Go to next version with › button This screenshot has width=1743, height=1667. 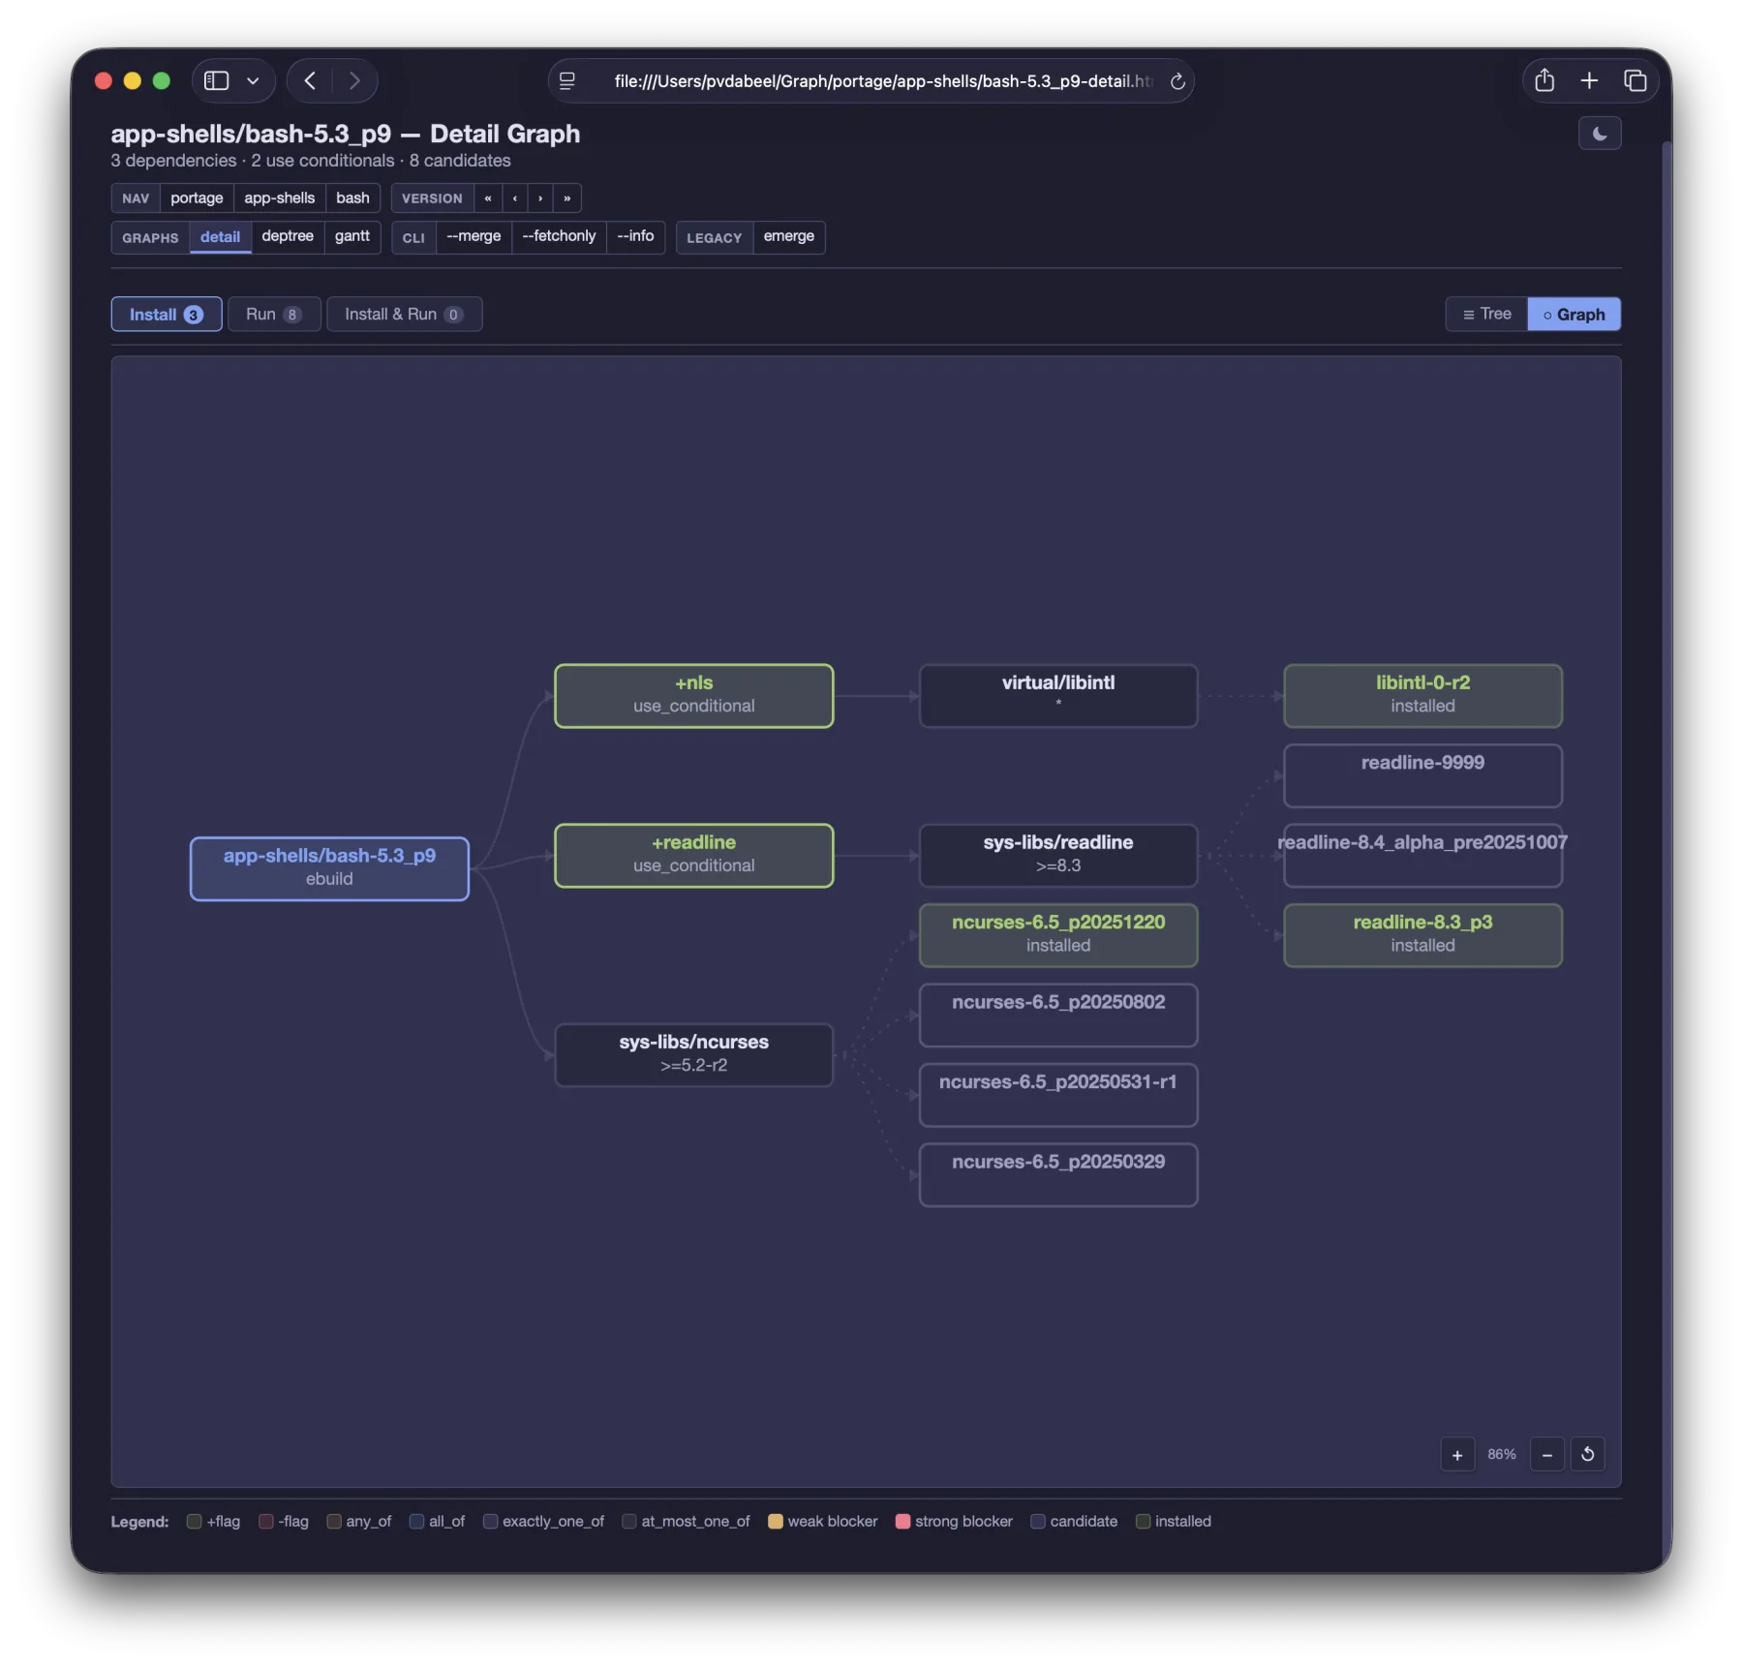540,198
